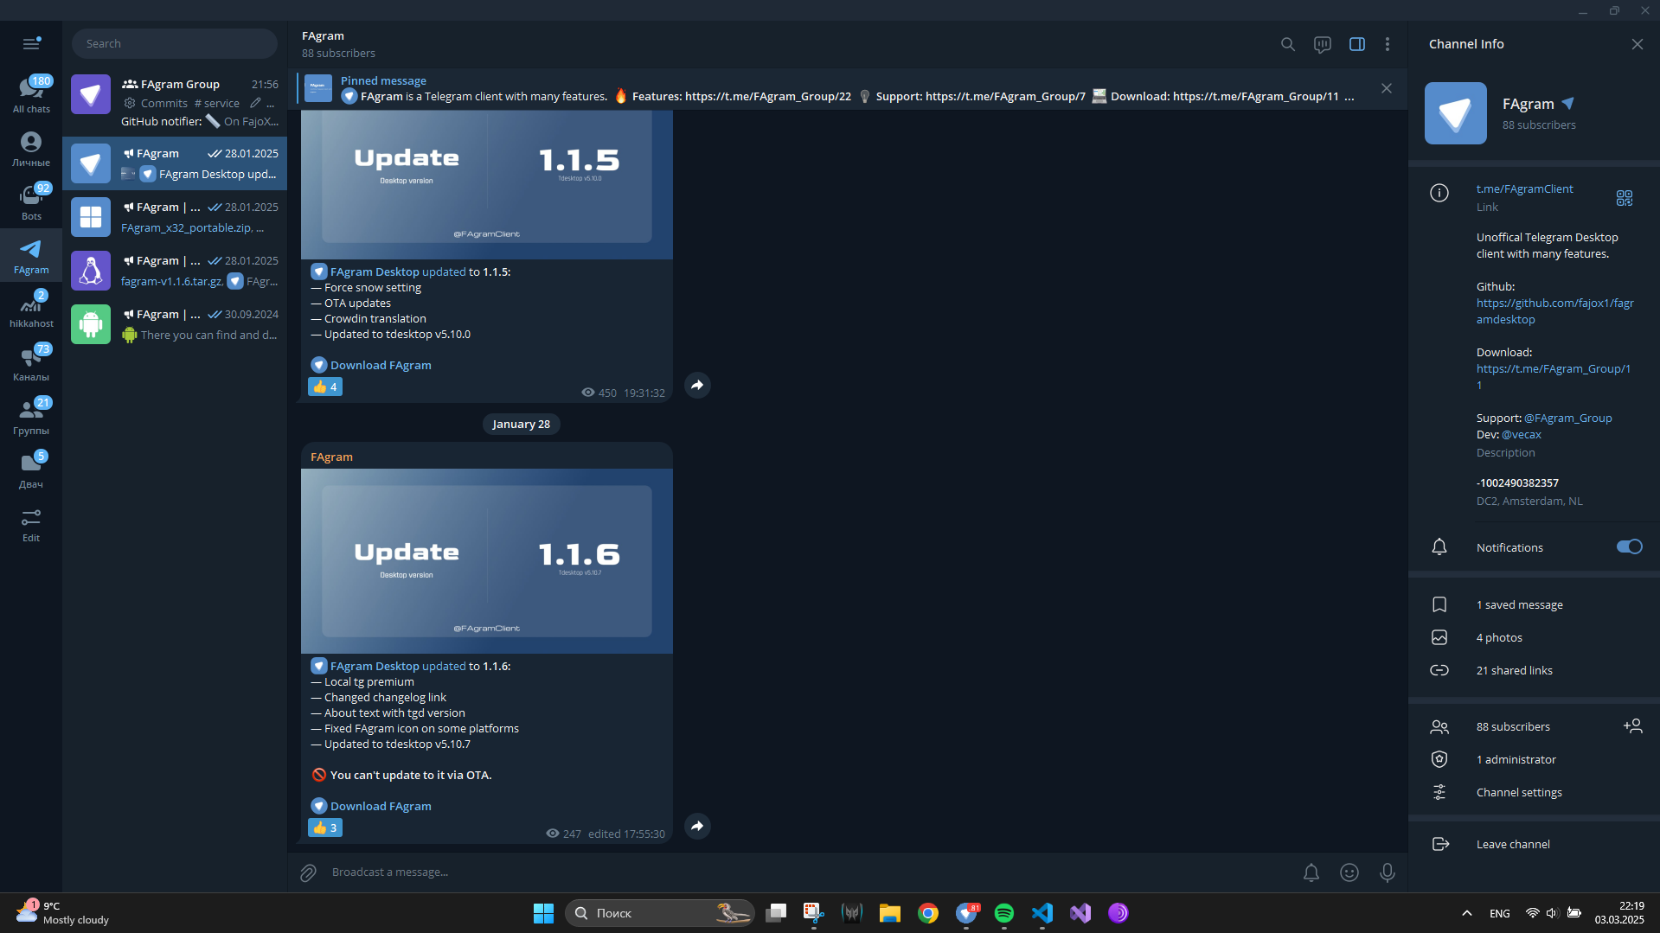
Task: Expand the system tray hidden icons
Action: 1467,913
